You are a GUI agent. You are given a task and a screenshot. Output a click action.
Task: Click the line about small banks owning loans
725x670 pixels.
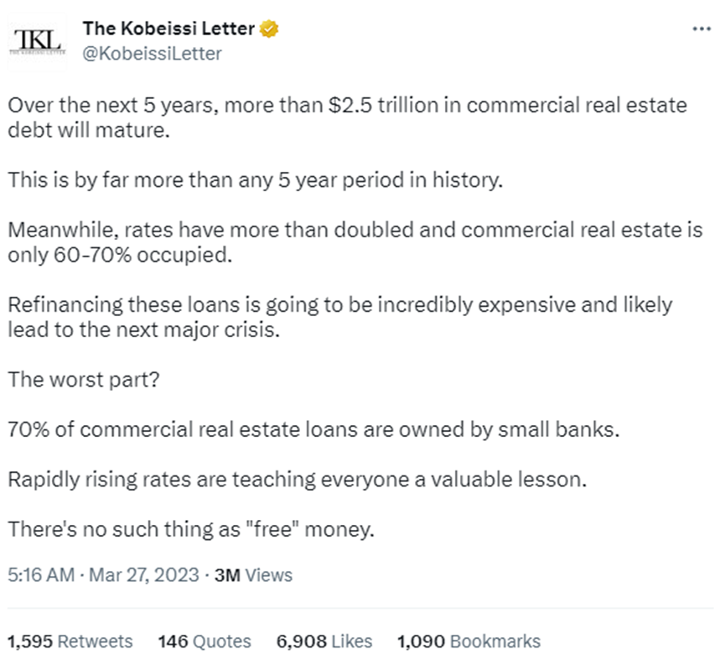(x=313, y=431)
